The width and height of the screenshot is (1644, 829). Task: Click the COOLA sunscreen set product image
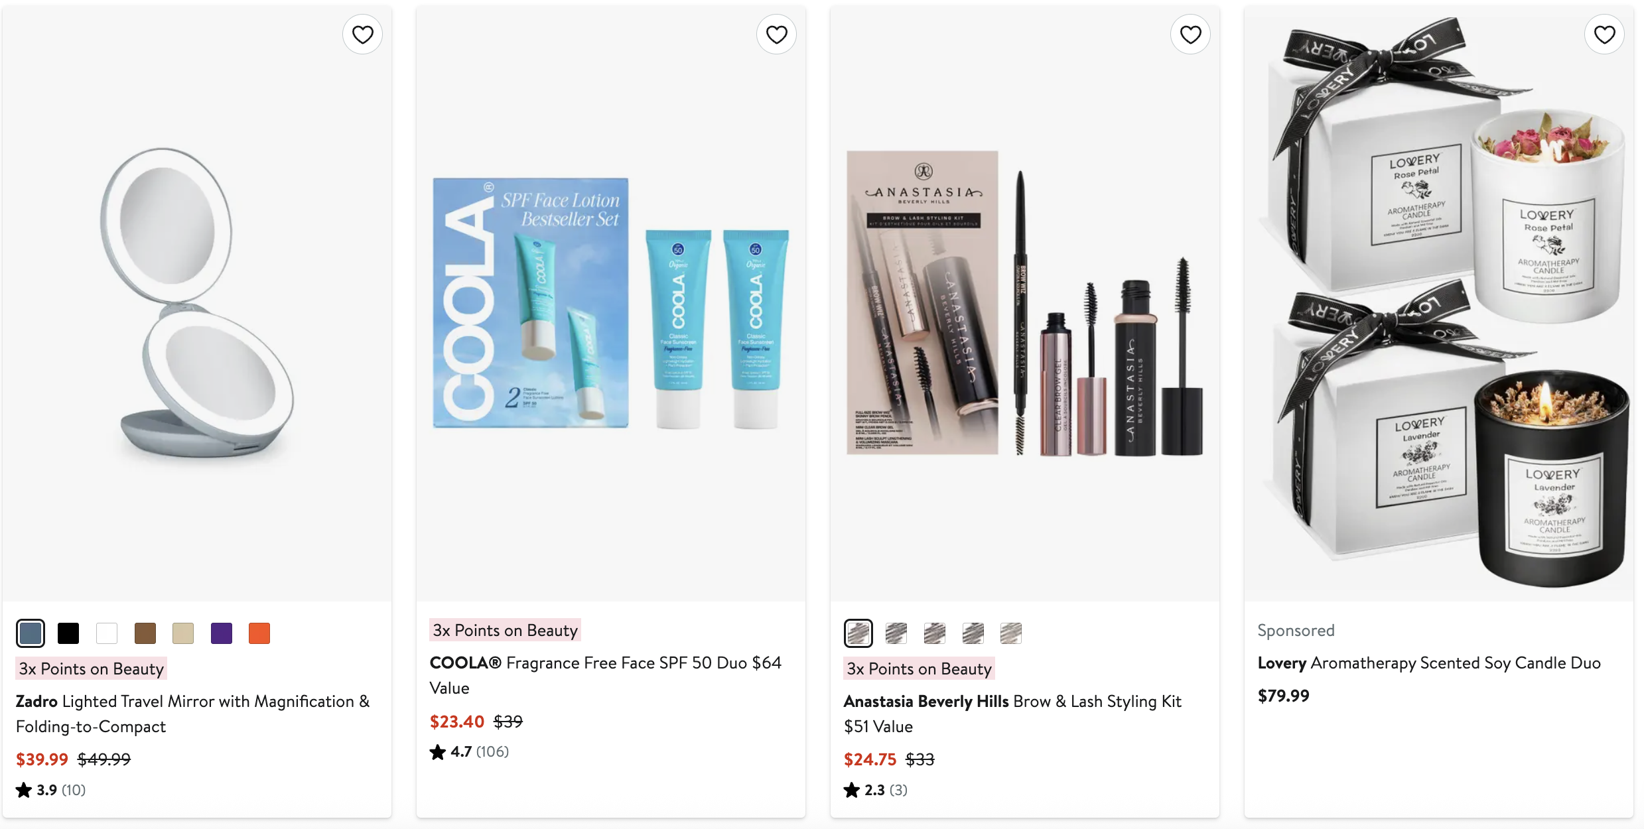[611, 303]
